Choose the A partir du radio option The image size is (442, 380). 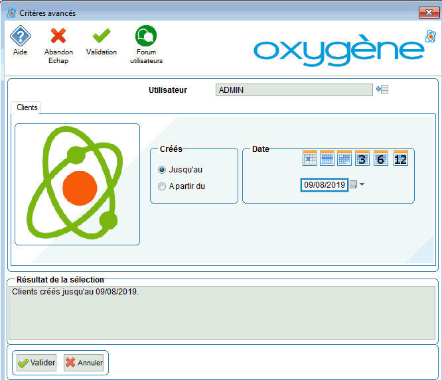(x=162, y=186)
